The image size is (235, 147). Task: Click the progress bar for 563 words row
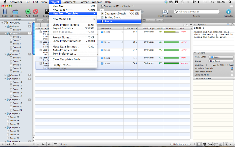pyautogui.click(x=171, y=63)
